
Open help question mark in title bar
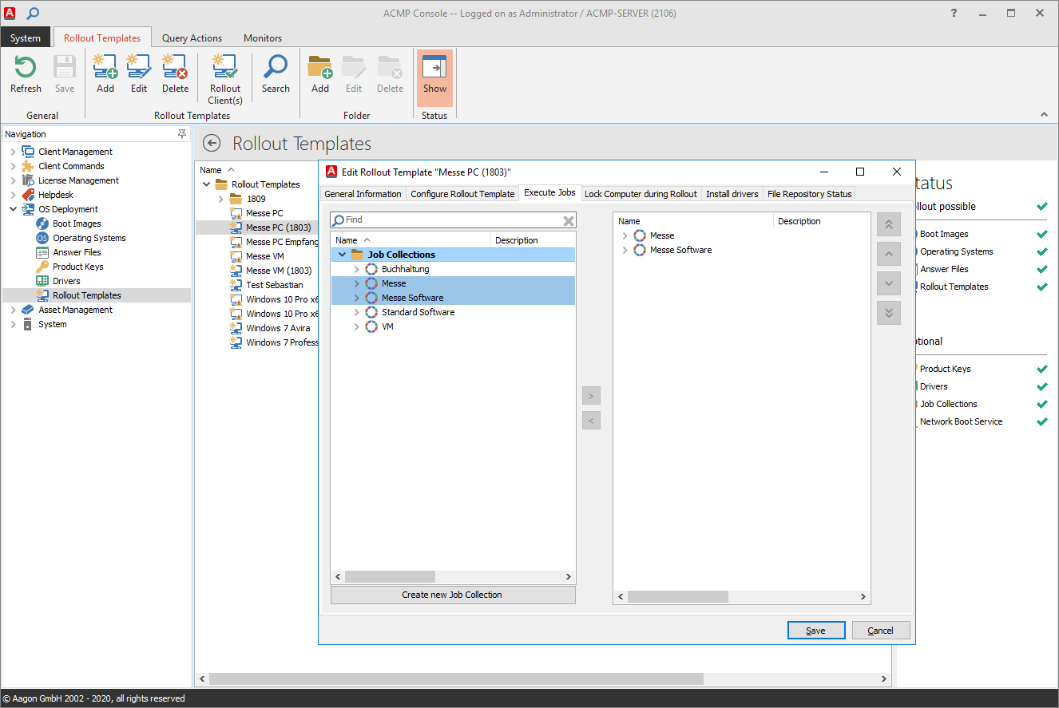point(954,14)
